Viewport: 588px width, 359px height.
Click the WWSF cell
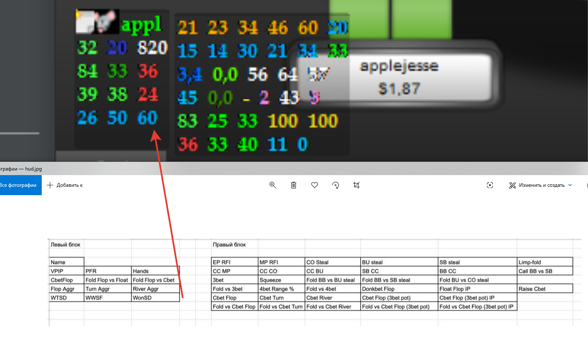coord(108,298)
